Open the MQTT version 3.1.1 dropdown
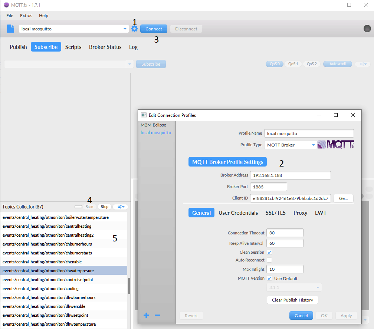Screen dimensions: 374x329 (x=294, y=287)
